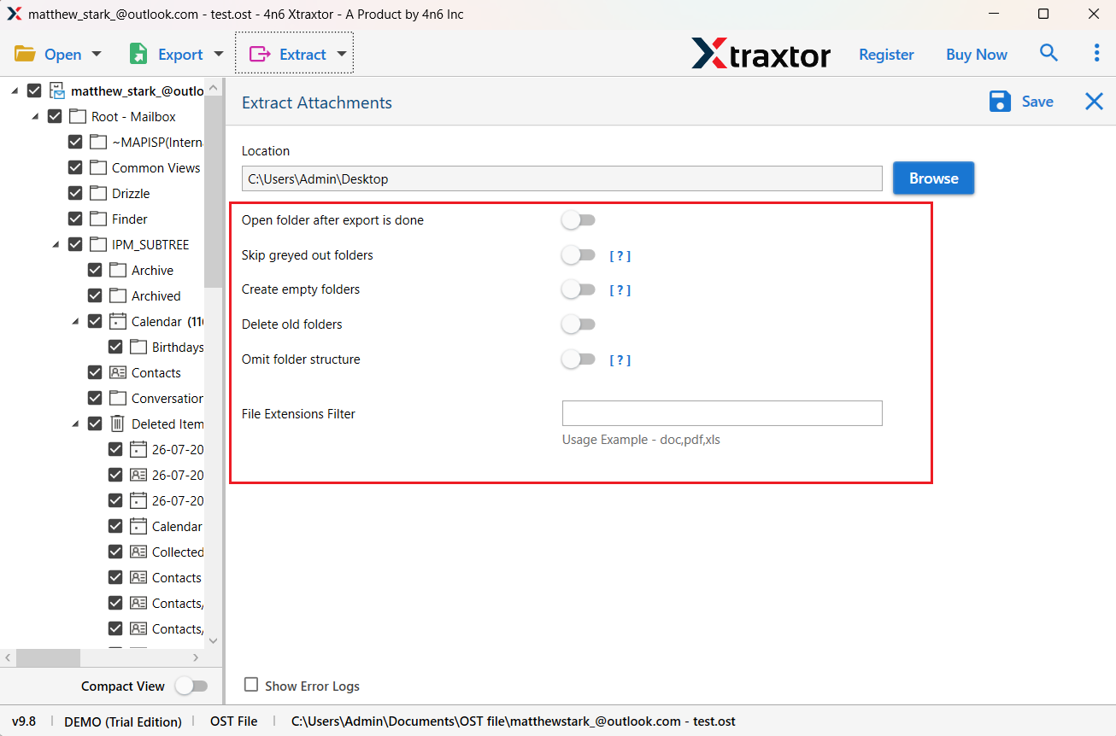Toggle Skip greyed out folders switch
The height and width of the screenshot is (736, 1116).
[x=578, y=255]
